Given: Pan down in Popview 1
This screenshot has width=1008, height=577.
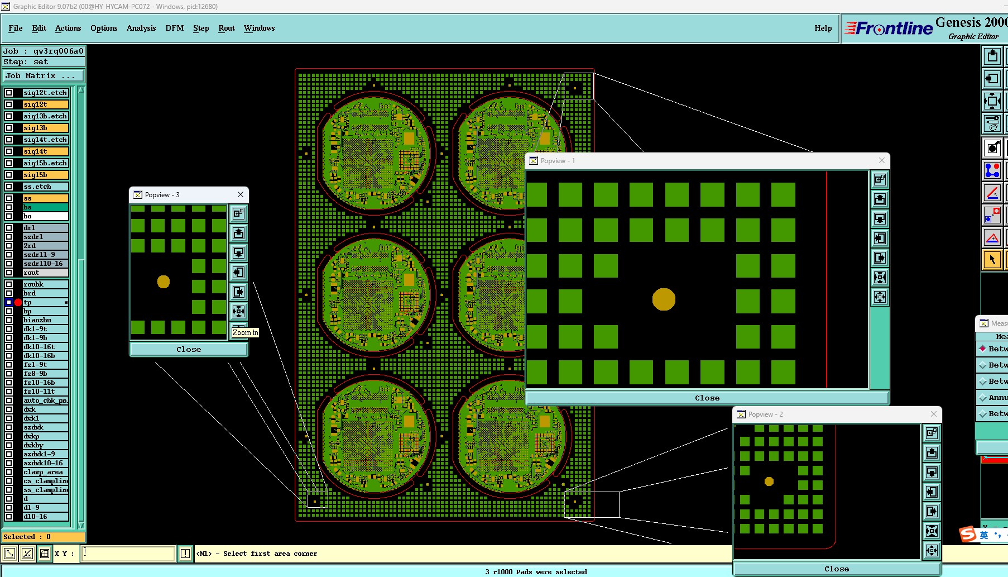Looking at the screenshot, I should click(880, 219).
